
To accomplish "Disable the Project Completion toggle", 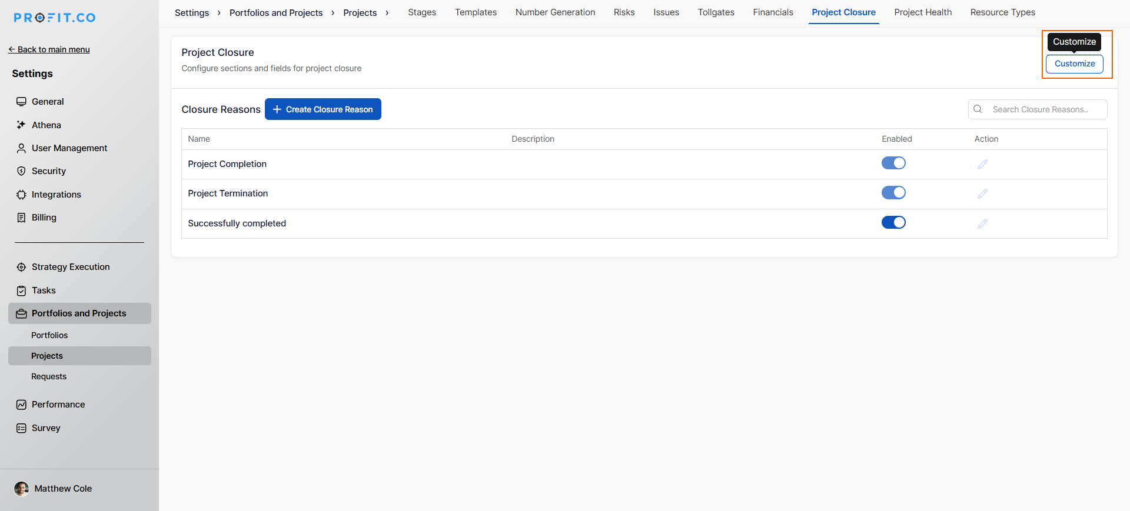I will [x=893, y=163].
